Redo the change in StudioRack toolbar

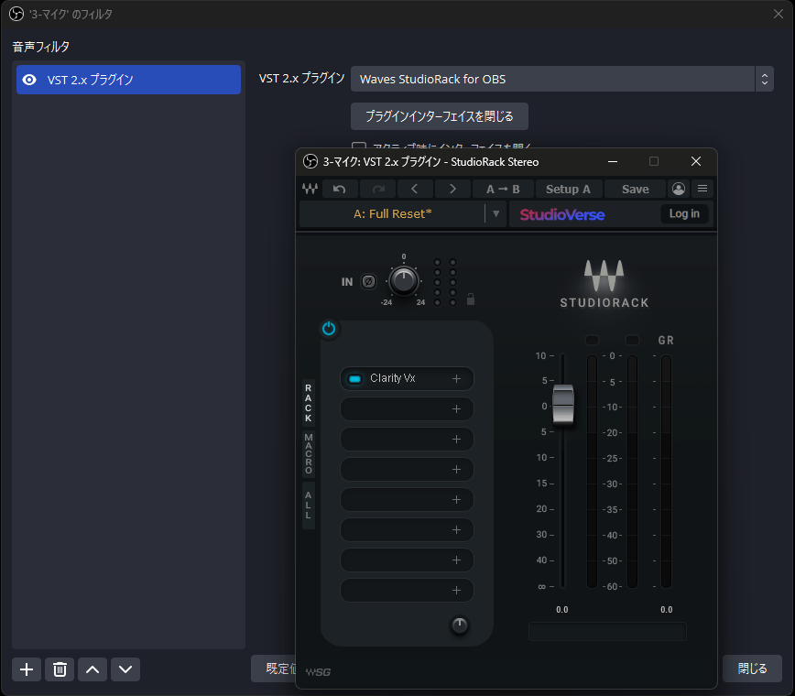click(377, 189)
